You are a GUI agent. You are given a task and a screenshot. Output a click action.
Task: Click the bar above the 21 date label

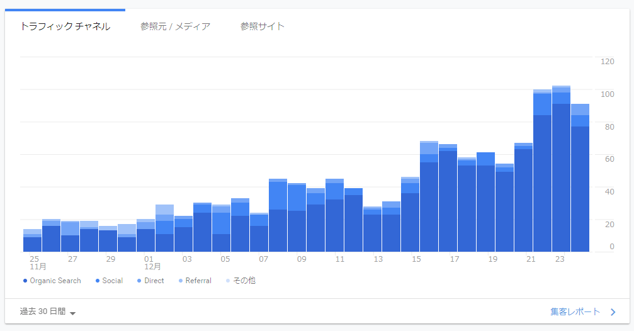pos(523,197)
